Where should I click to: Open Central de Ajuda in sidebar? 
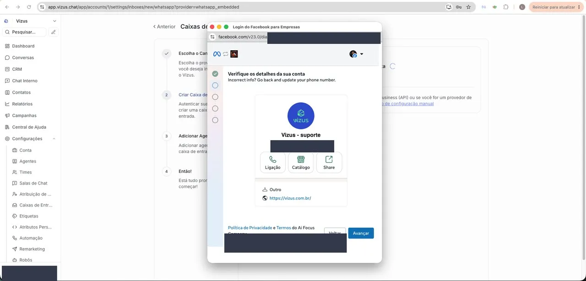click(29, 127)
